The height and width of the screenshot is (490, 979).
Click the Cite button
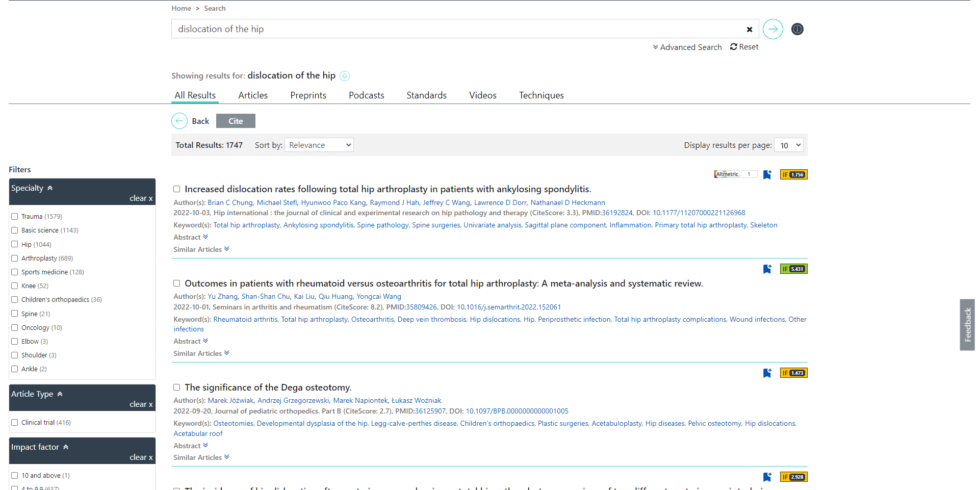coord(236,121)
